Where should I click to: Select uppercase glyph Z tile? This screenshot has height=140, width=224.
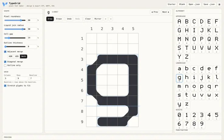[x=187, y=58]
